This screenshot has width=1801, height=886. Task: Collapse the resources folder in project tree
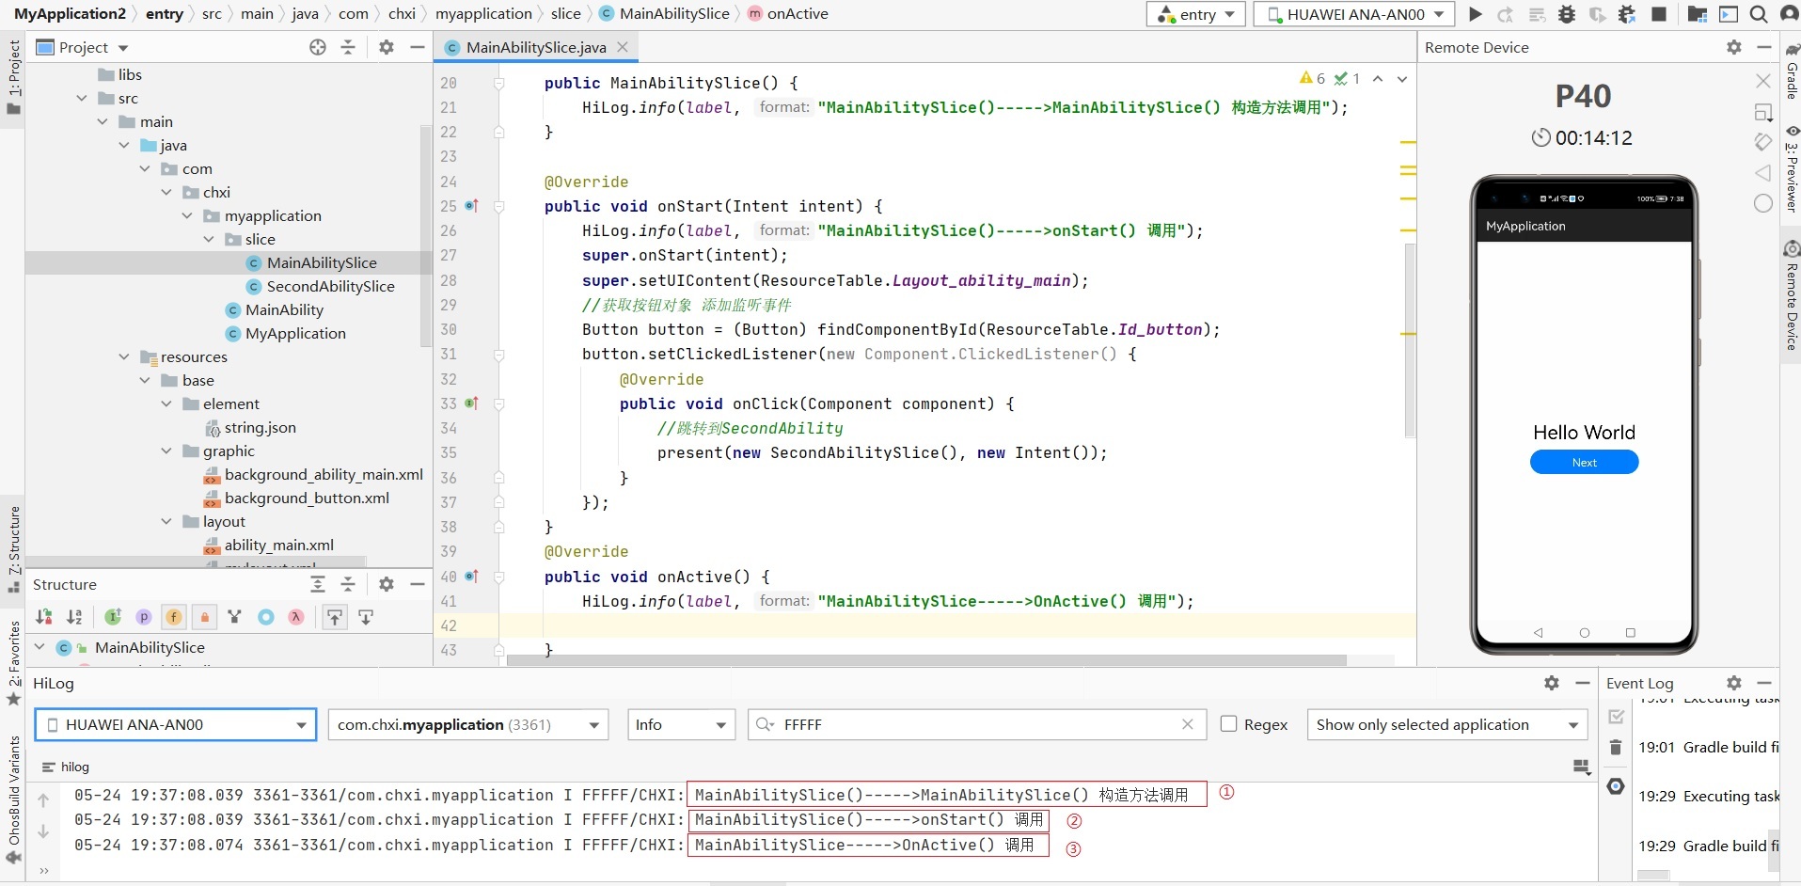click(124, 357)
